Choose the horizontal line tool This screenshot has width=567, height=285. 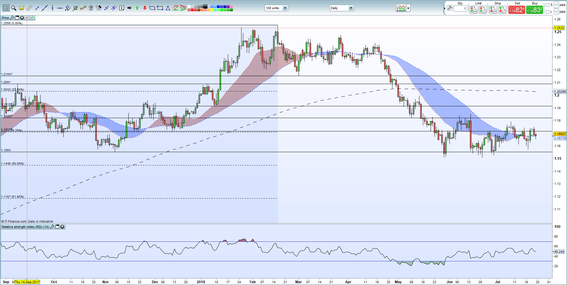click(60, 8)
